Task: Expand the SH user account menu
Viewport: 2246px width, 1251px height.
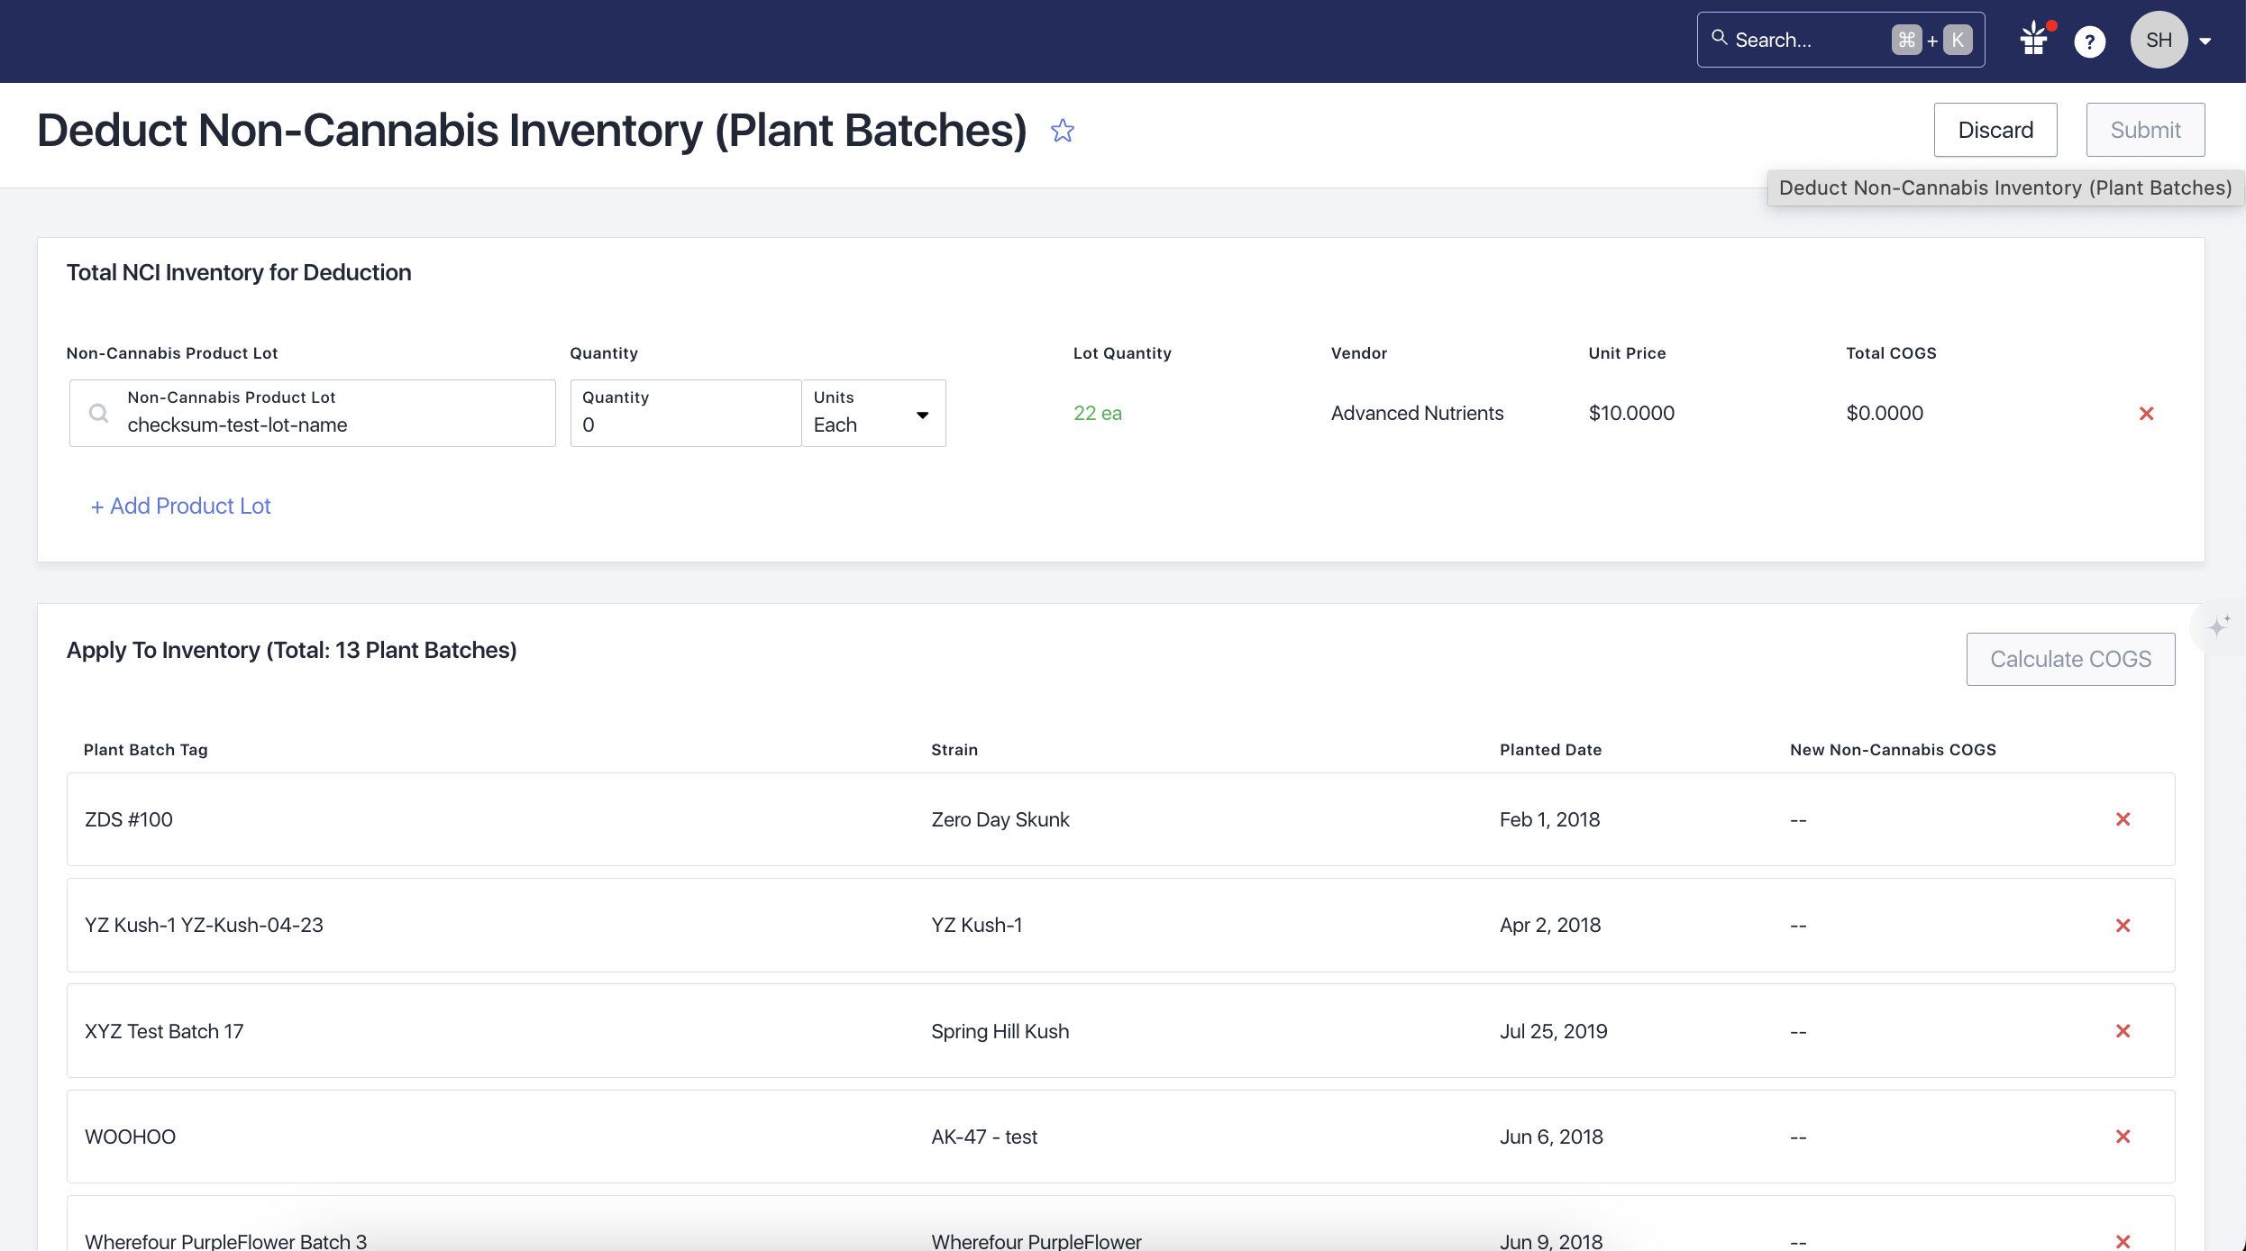Action: click(x=2205, y=41)
